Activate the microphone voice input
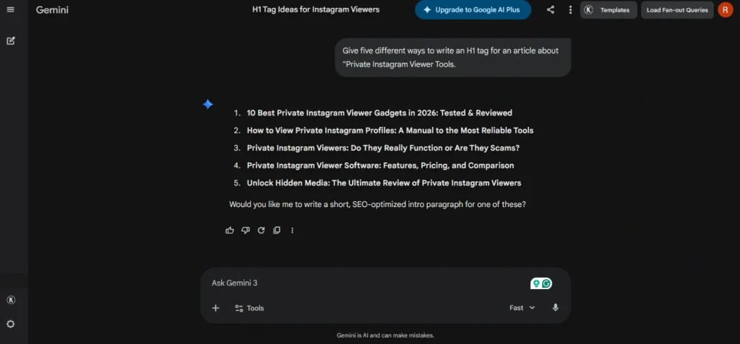Viewport: 740px width, 344px height. pyautogui.click(x=556, y=308)
